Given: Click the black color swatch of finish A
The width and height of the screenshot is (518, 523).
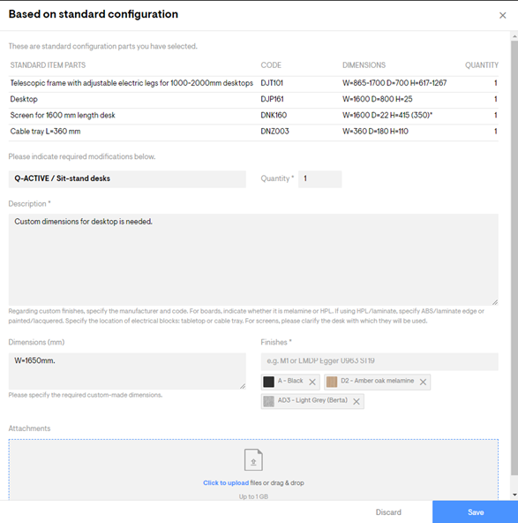Looking at the screenshot, I should [x=268, y=382].
